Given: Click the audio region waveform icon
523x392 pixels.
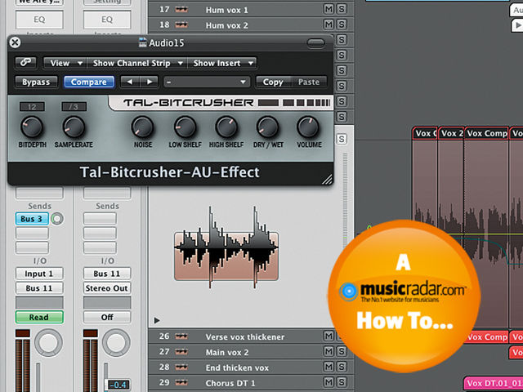Looking at the screenshot, I should (x=226, y=247).
